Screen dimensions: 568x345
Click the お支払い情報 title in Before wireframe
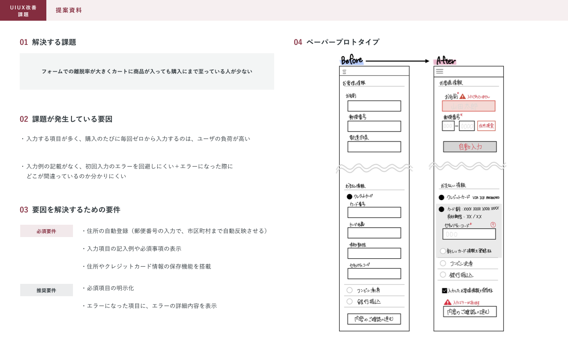pyautogui.click(x=355, y=186)
